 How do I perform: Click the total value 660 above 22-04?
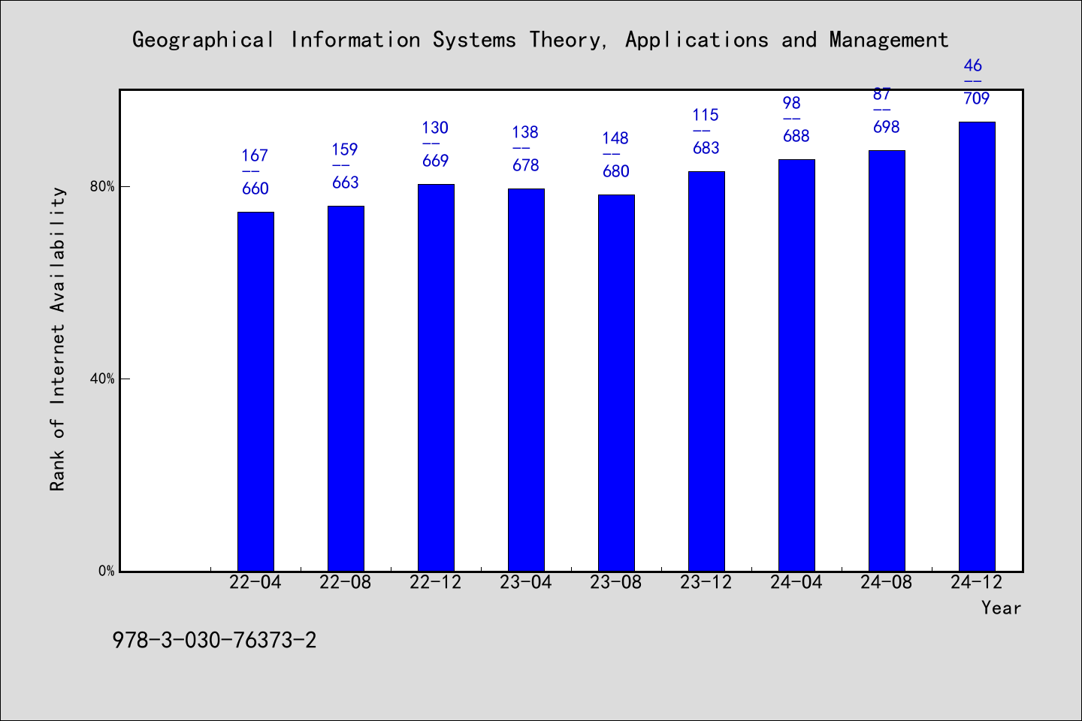[x=255, y=189]
